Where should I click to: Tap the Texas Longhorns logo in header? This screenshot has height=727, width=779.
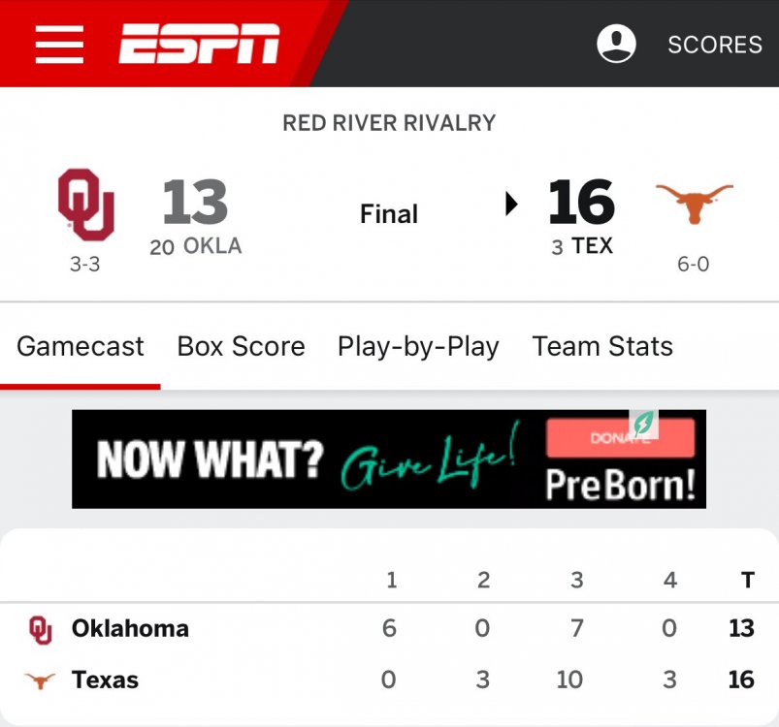click(x=694, y=203)
